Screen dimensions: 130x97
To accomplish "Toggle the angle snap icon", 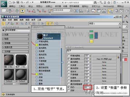I will pos(34,11).
